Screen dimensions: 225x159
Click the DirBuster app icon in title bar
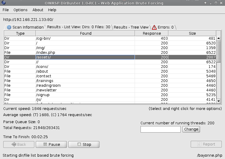pos(4,3)
